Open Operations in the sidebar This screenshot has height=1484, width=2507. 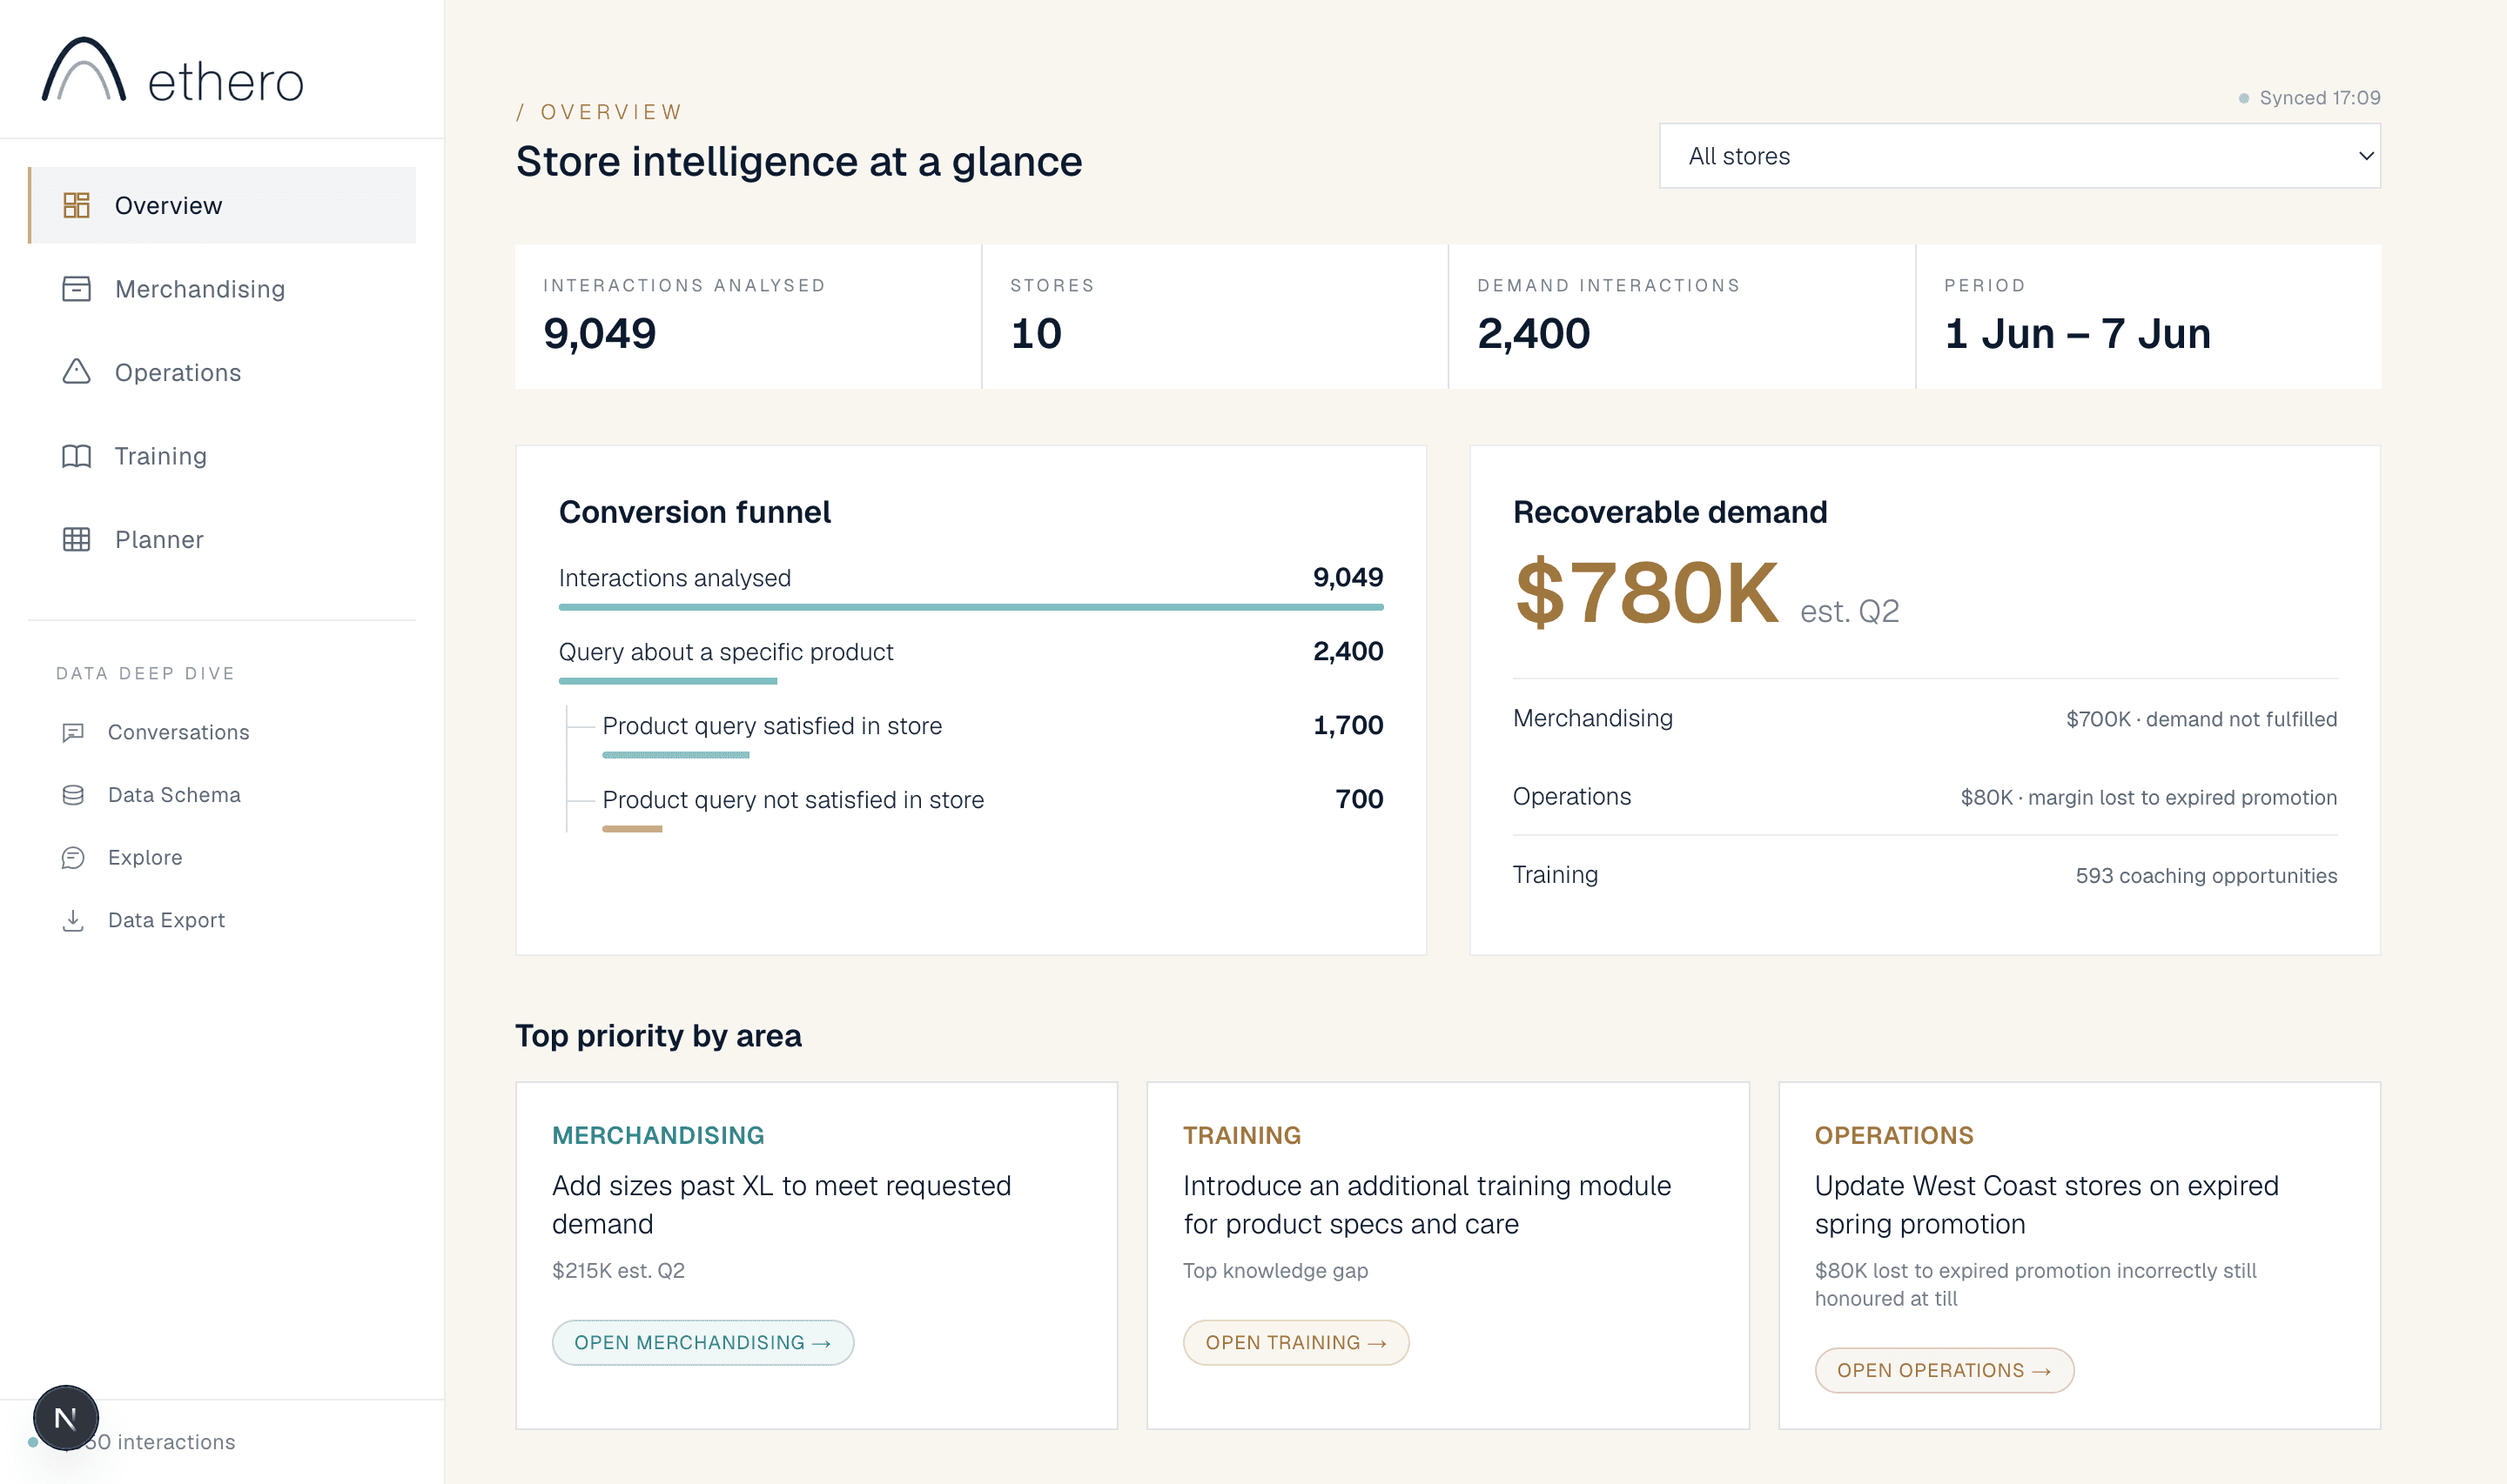point(222,372)
